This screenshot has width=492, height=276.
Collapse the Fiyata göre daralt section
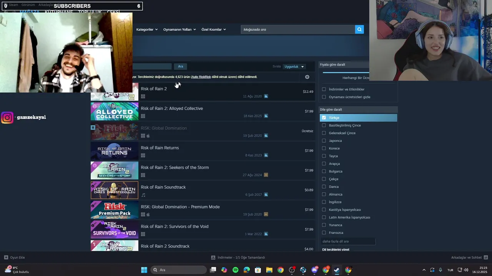pos(344,65)
